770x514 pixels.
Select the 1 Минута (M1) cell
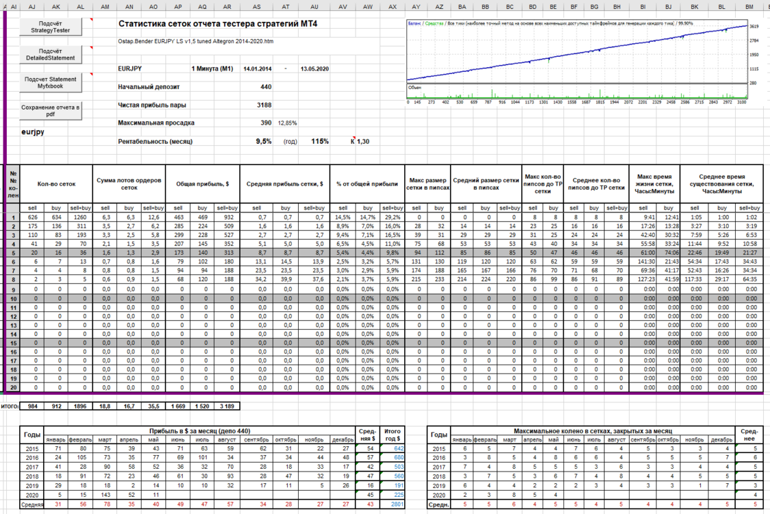coord(212,69)
